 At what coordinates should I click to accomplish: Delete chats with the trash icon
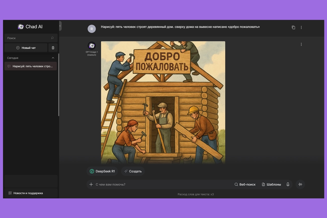[53, 48]
